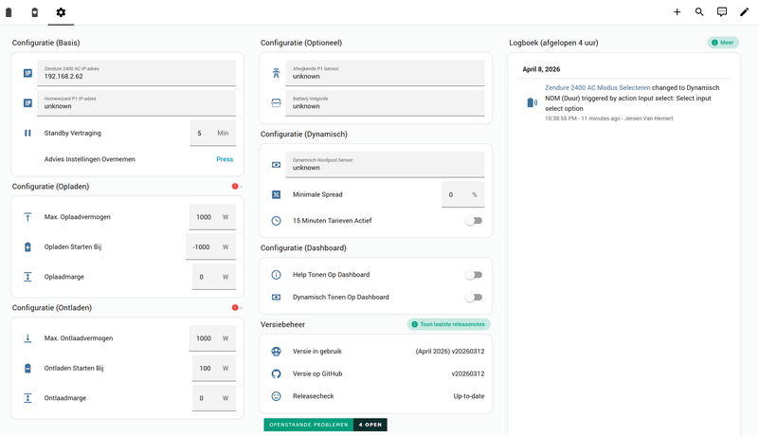Click Releasecheck status "Up-to-date"

[469, 396]
